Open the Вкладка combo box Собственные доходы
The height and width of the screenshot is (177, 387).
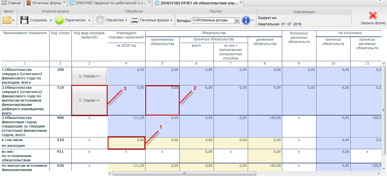click(216, 20)
